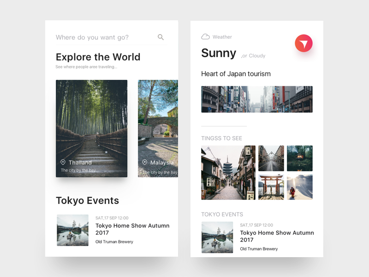Click left panel event lake thumbnail

tap(72, 230)
